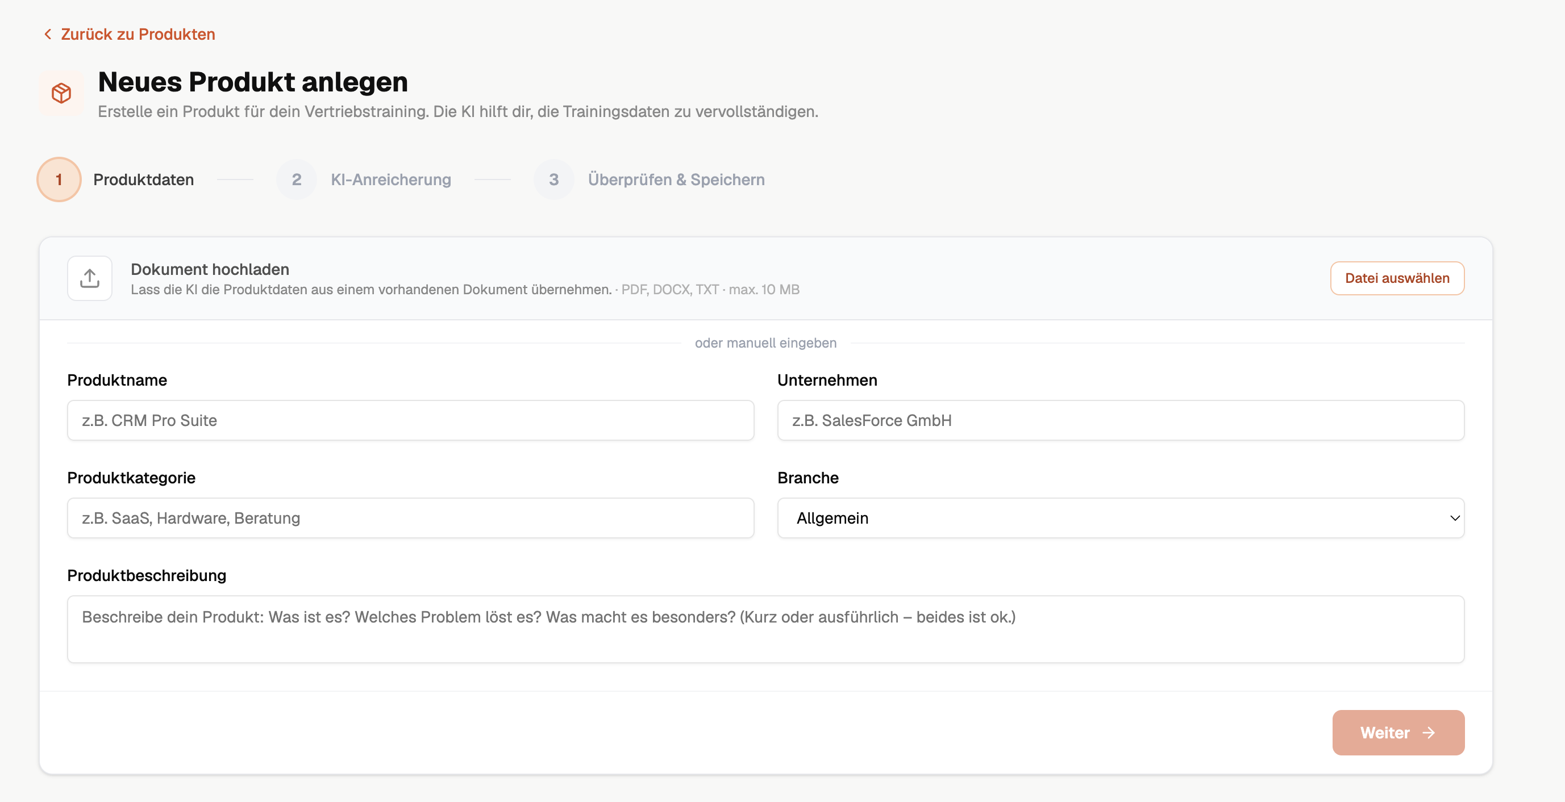The height and width of the screenshot is (802, 1565).
Task: Click the chevron on the Branche selector
Action: (x=1455, y=518)
